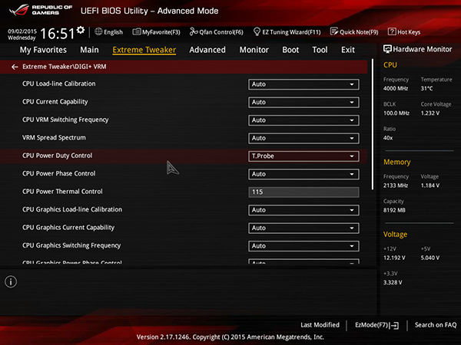The height and width of the screenshot is (345, 461).
Task: Open the Tool tab
Action: (320, 50)
